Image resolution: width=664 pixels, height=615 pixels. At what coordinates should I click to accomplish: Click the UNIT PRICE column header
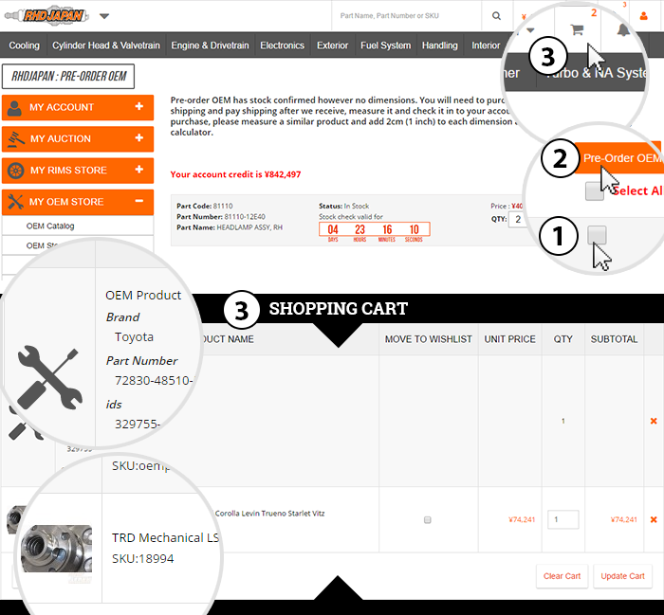pos(510,339)
